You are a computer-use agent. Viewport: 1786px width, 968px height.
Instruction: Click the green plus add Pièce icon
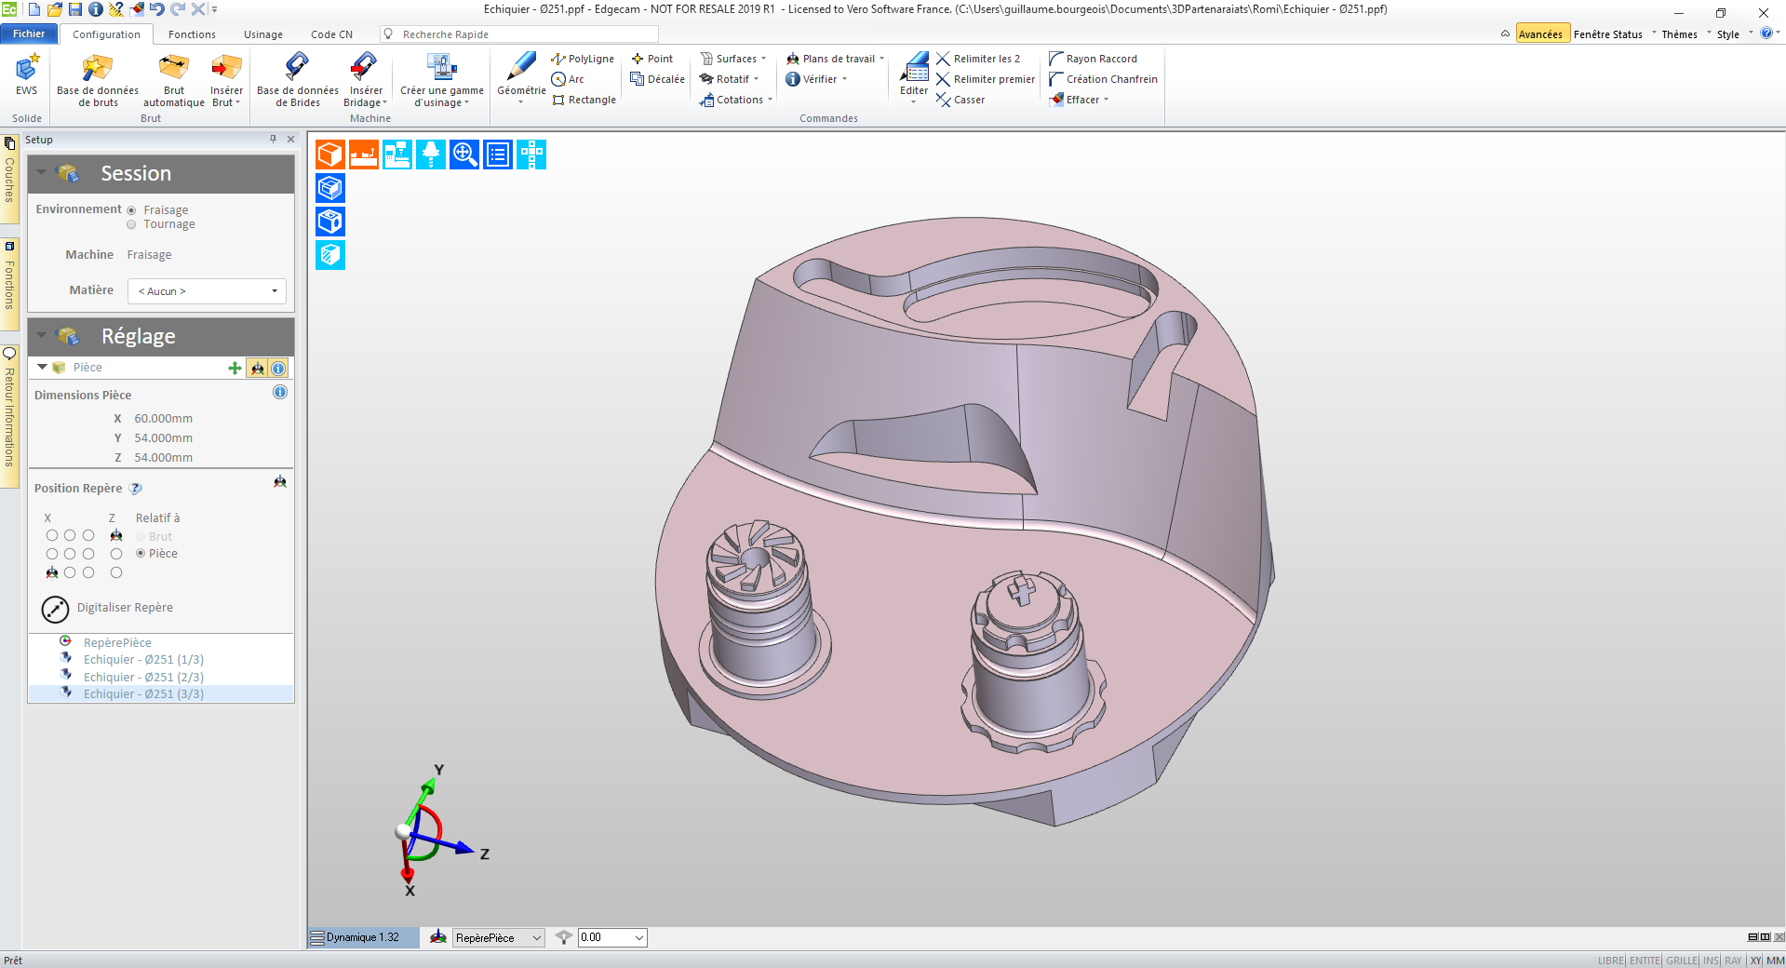pos(235,369)
